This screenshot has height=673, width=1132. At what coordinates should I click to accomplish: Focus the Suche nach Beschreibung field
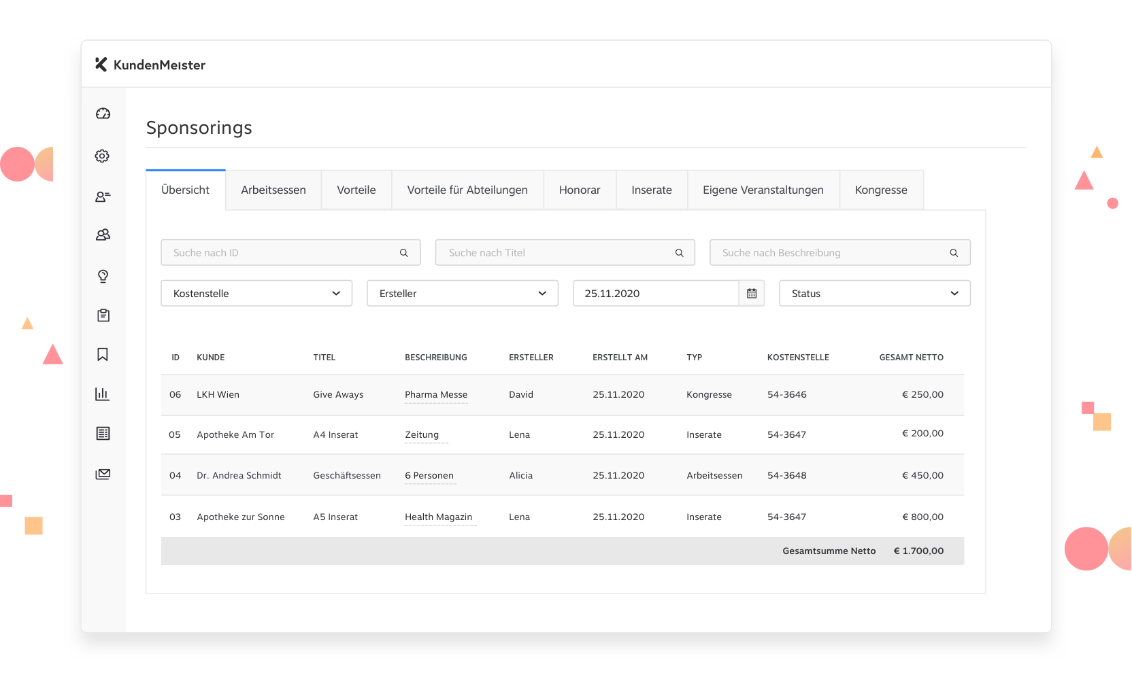(840, 253)
